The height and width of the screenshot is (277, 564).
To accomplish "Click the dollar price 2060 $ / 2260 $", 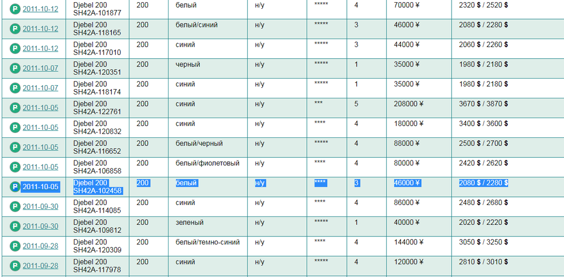I will [x=484, y=45].
